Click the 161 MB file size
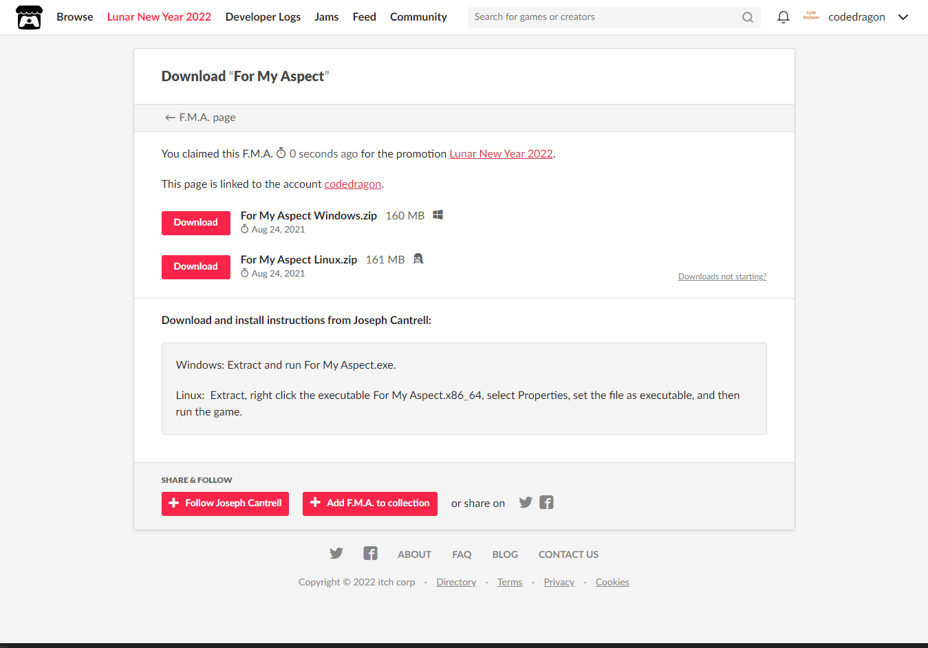The image size is (928, 648). tap(385, 260)
